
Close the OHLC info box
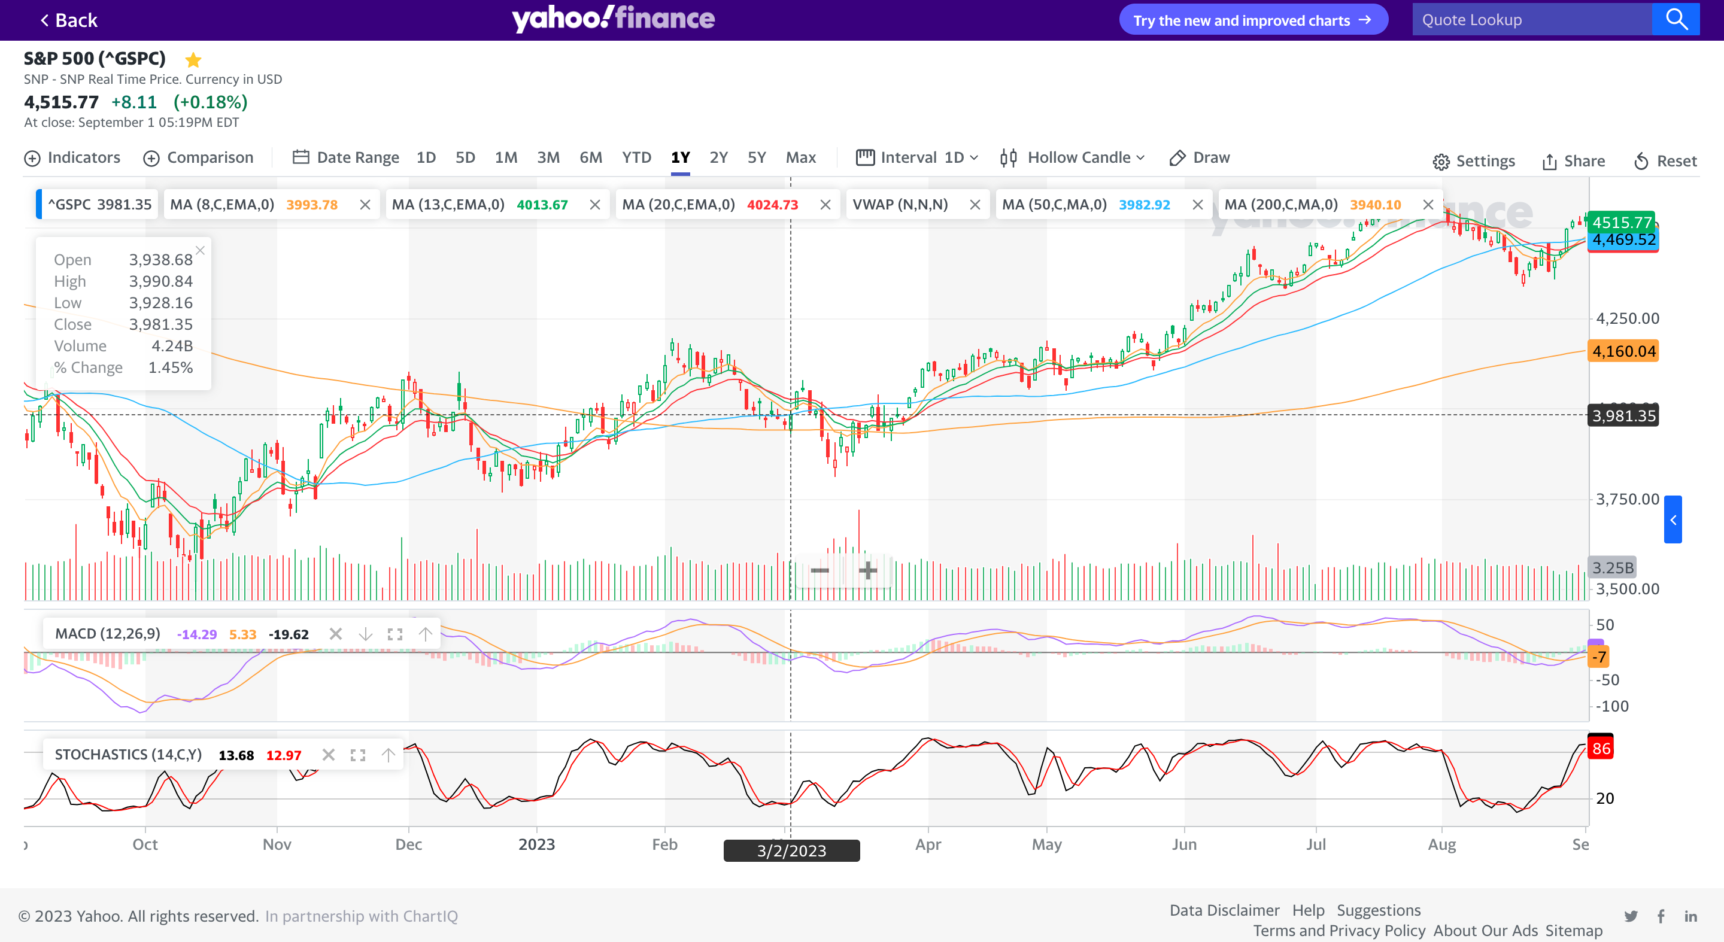pos(200,250)
